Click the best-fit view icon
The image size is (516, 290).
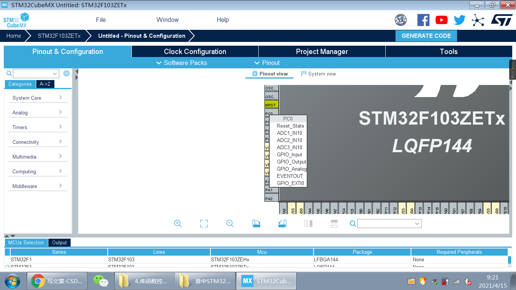click(x=204, y=223)
